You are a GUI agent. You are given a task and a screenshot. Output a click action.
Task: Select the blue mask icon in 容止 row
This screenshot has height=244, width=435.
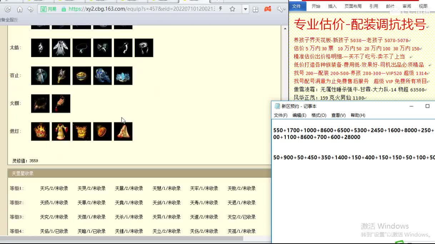[123, 76]
